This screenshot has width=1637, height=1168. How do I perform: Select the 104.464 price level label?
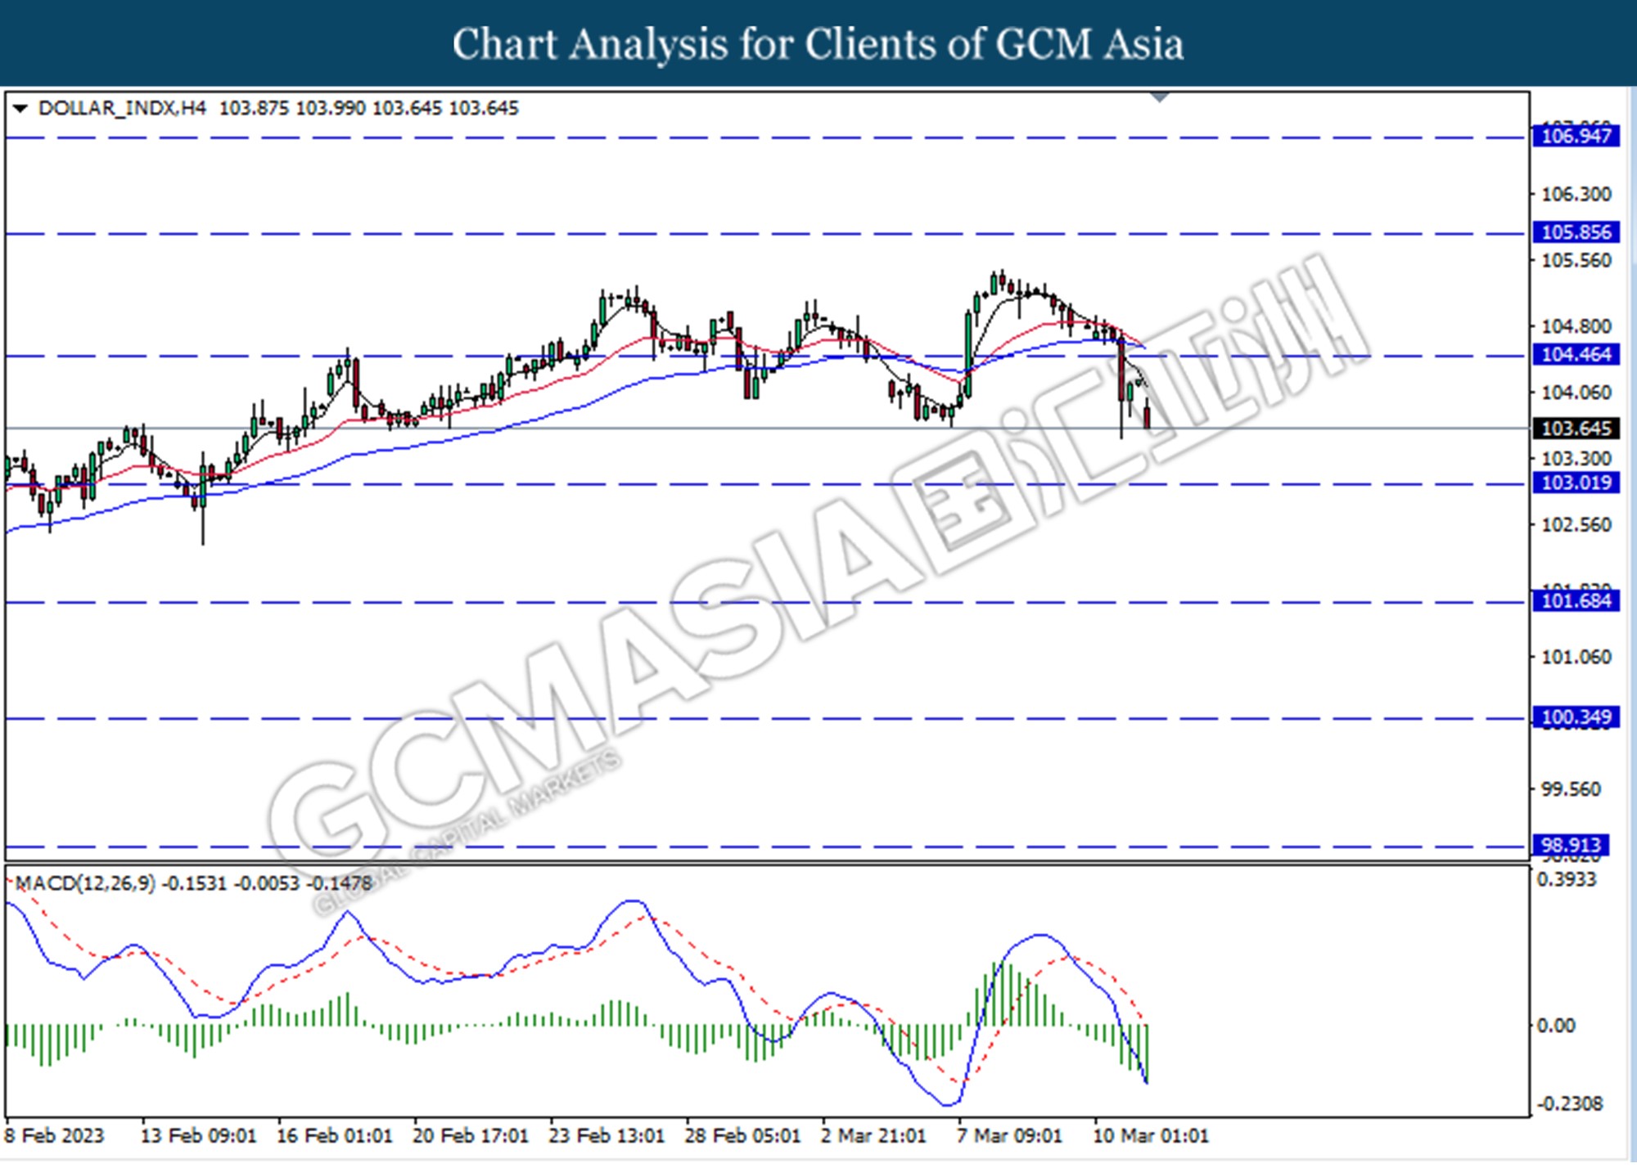click(x=1576, y=354)
